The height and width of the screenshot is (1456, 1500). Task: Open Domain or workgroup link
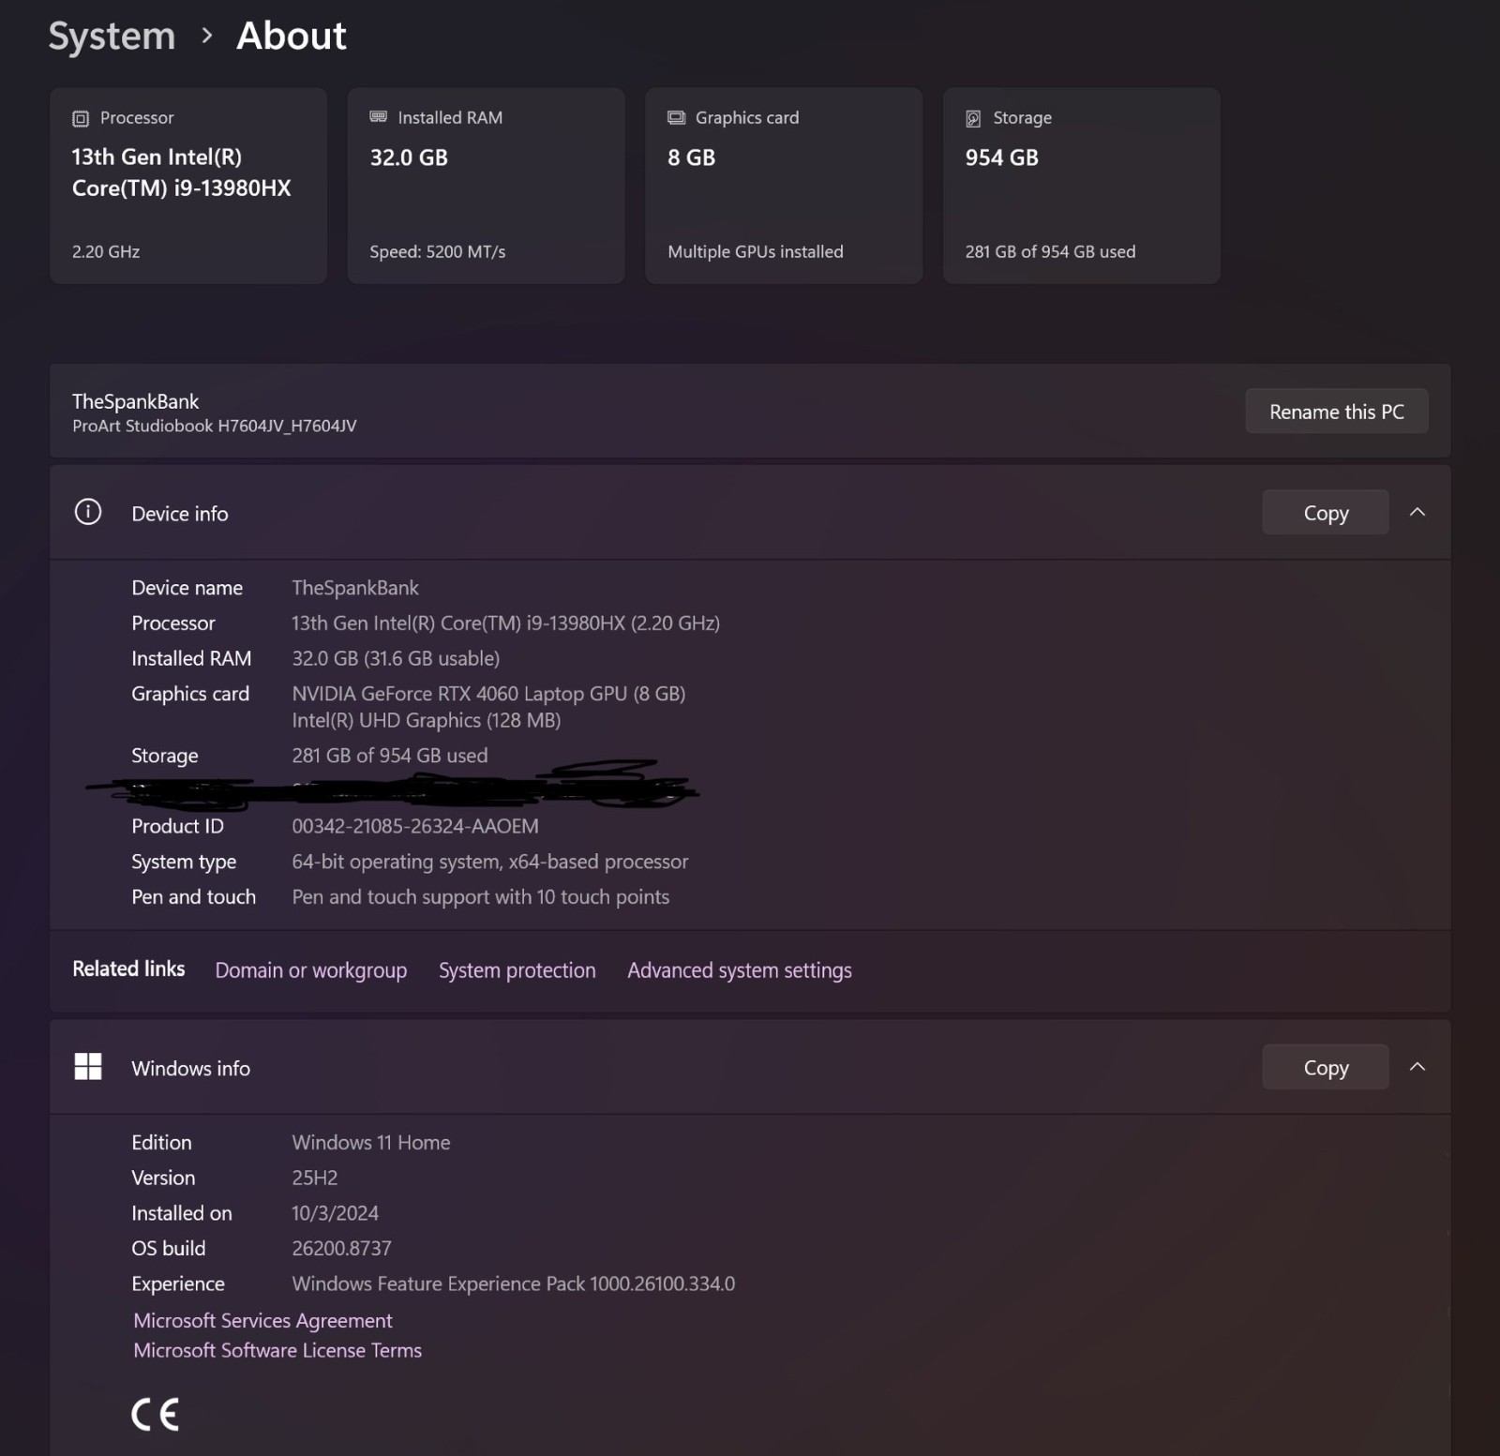311,970
